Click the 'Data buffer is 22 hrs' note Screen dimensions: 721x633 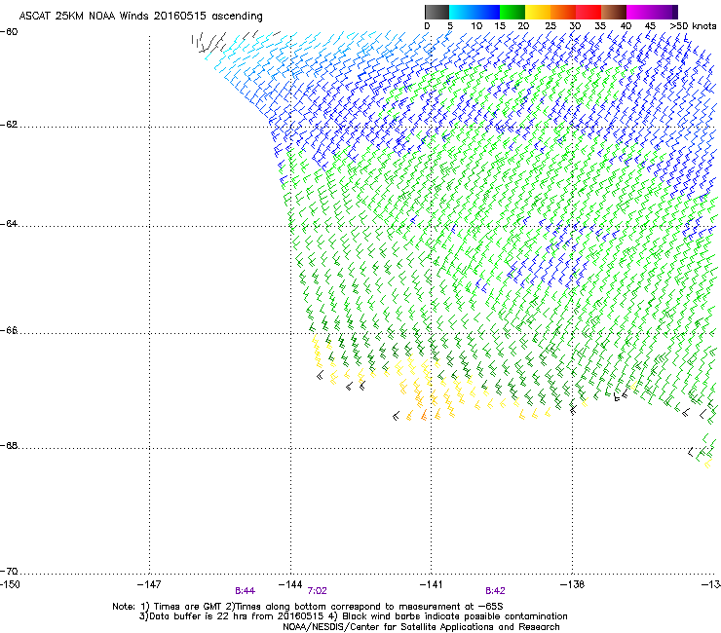[x=353, y=616]
